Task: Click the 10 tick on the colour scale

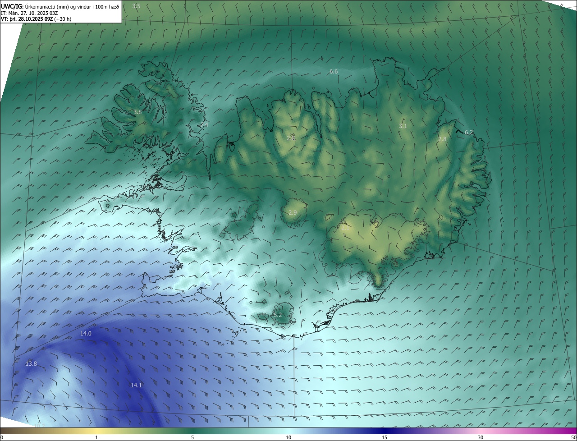Action: (x=288, y=437)
